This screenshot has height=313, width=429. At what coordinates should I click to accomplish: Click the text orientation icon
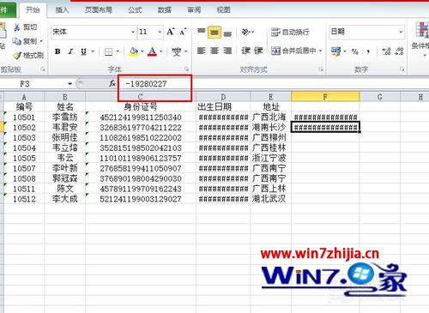(246, 32)
